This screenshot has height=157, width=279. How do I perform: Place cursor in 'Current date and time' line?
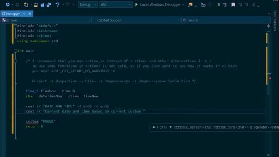coord(85,111)
